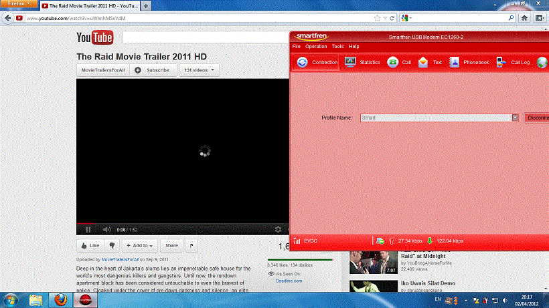
Task: Click the thumbs down dislike button
Action: pyautogui.click(x=112, y=245)
